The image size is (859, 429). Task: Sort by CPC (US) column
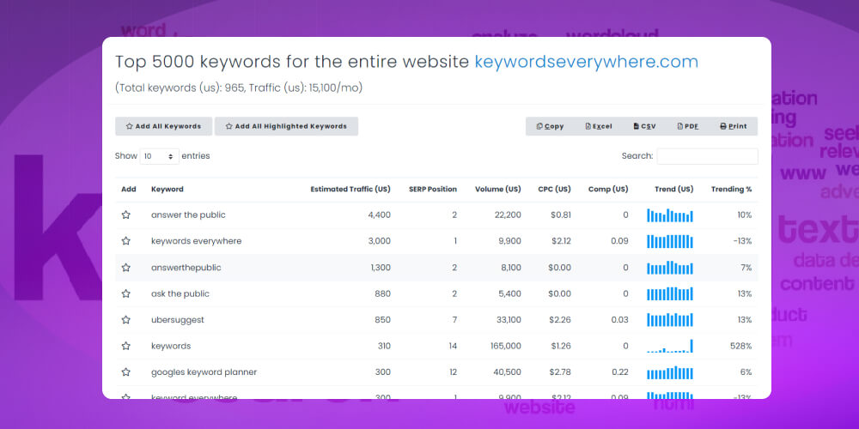click(x=554, y=190)
